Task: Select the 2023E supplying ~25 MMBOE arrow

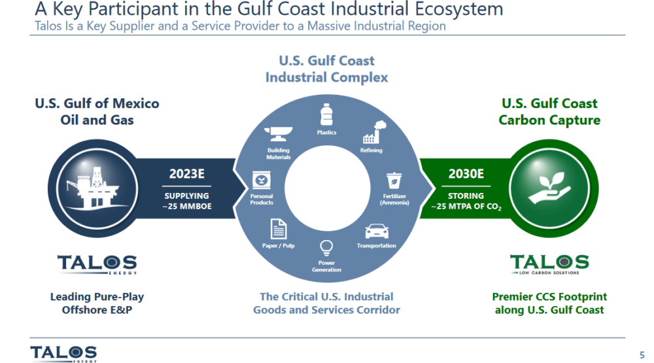Action: [187, 188]
